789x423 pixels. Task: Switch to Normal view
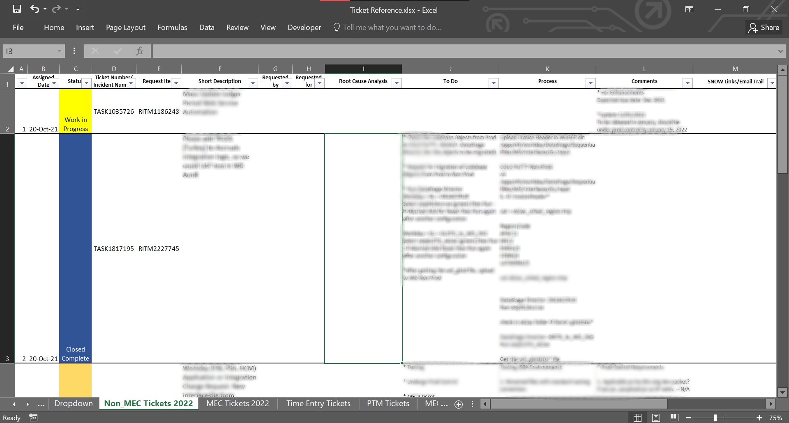(x=637, y=418)
